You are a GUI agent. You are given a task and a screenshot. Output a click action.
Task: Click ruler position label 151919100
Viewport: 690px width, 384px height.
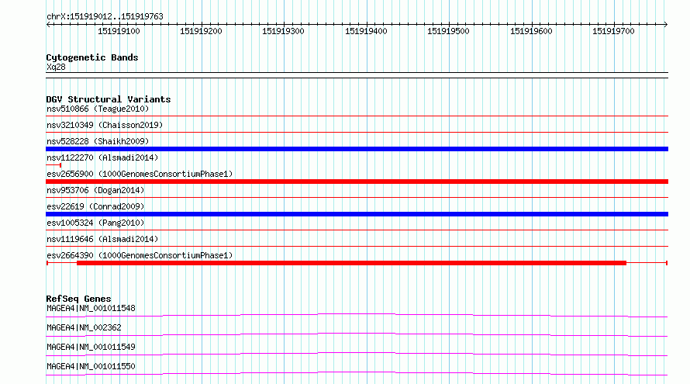pos(119,31)
